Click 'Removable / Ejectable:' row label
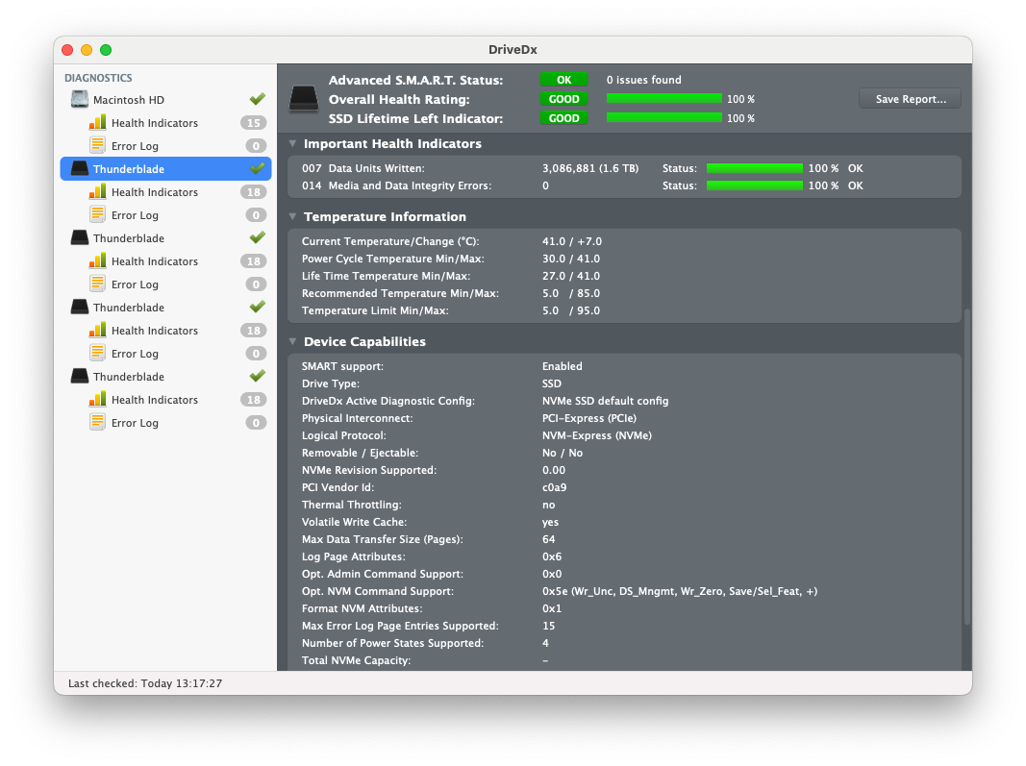The width and height of the screenshot is (1026, 766). tap(360, 453)
